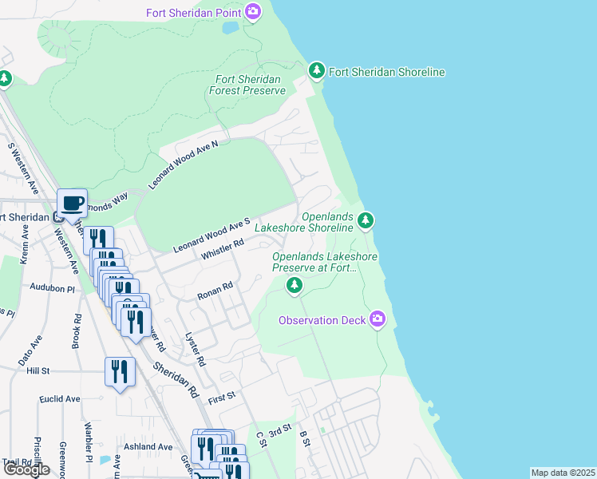Open the restaurant marker directly below the coffee cup
597x479 pixels.
[98, 239]
